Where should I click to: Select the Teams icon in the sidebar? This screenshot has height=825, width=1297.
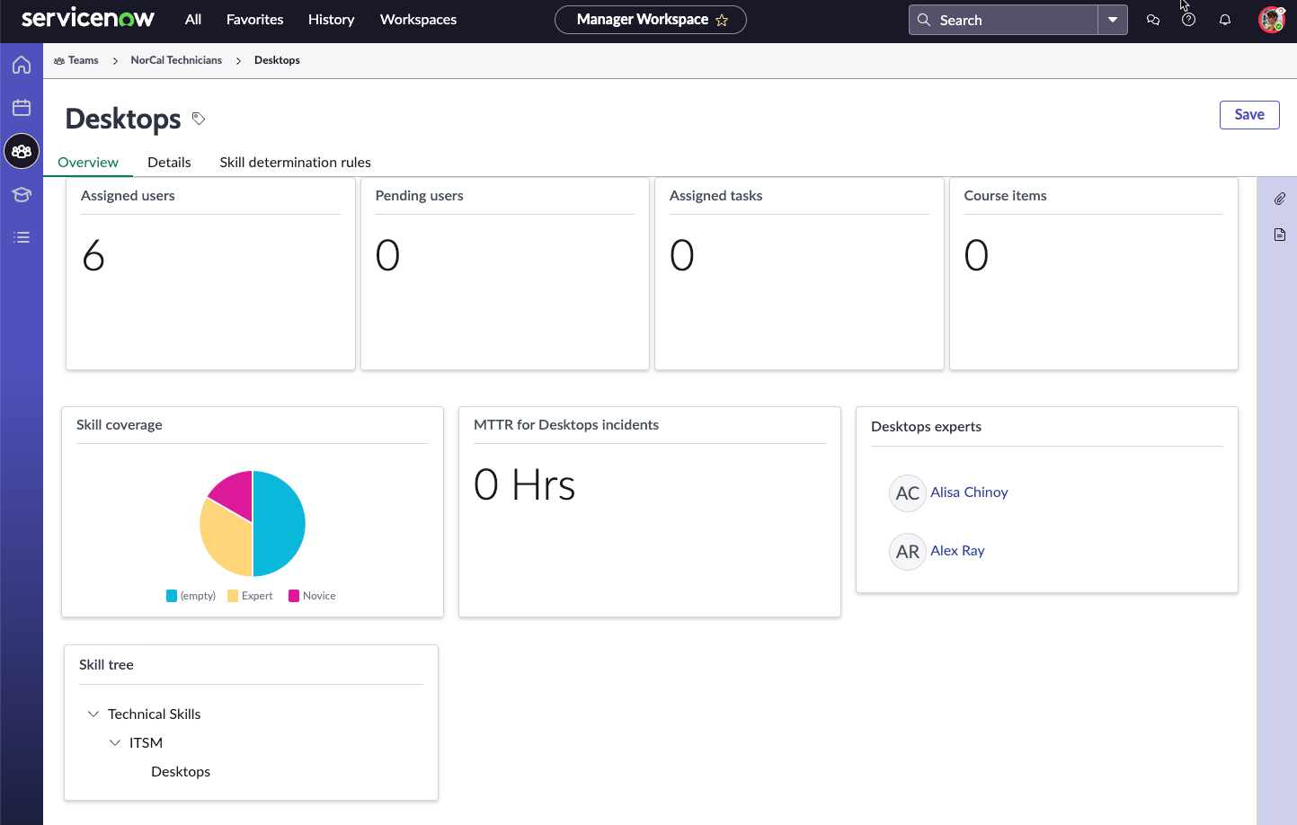tap(22, 151)
